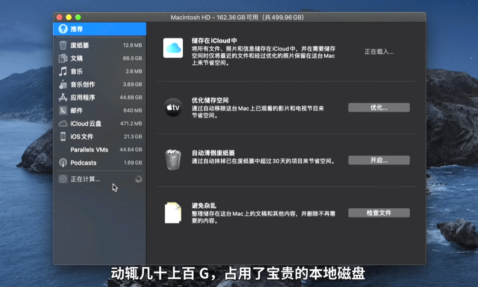Click the iCloud 云盘 cloud icon

63,123
